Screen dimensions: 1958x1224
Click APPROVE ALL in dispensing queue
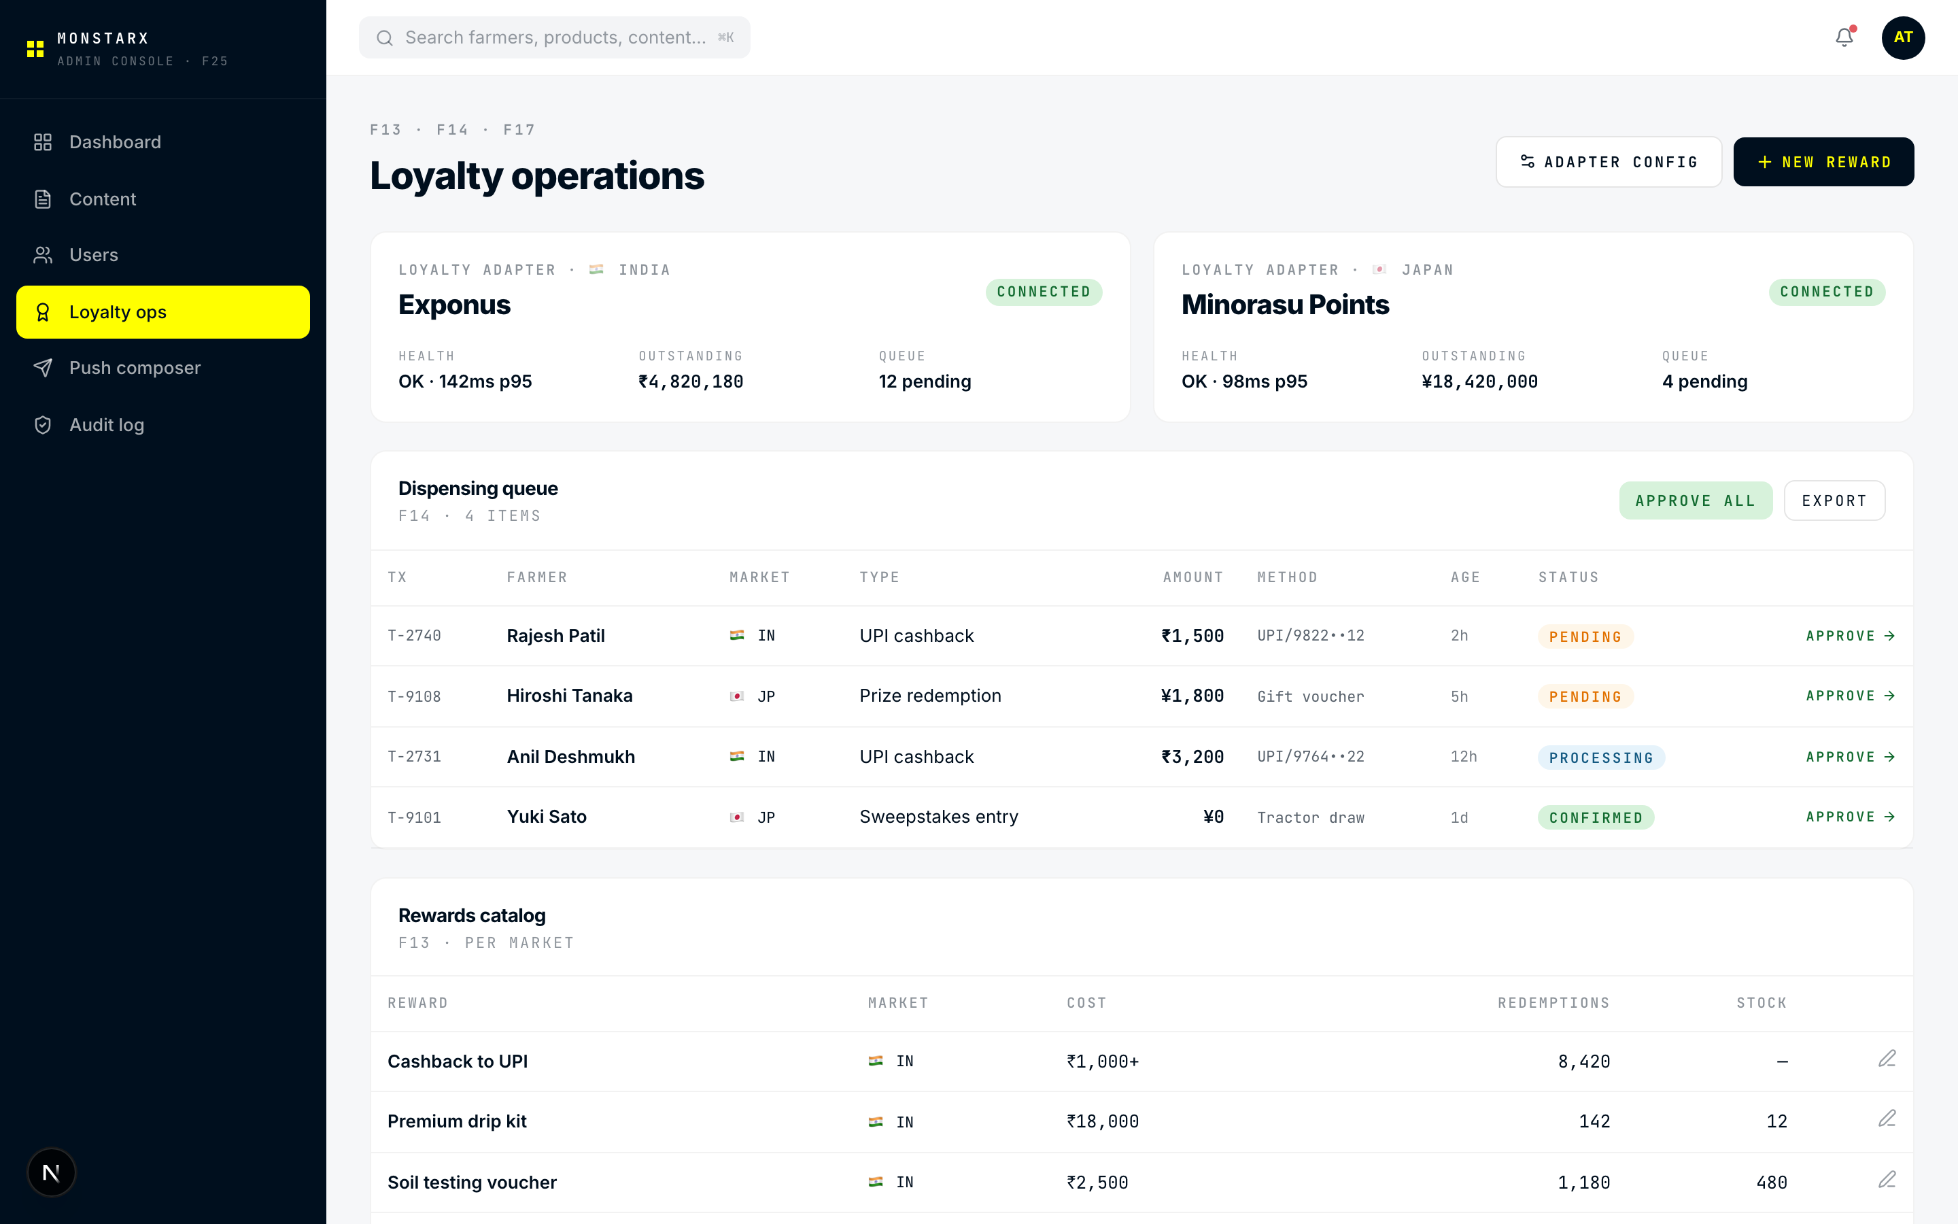pyautogui.click(x=1696, y=500)
